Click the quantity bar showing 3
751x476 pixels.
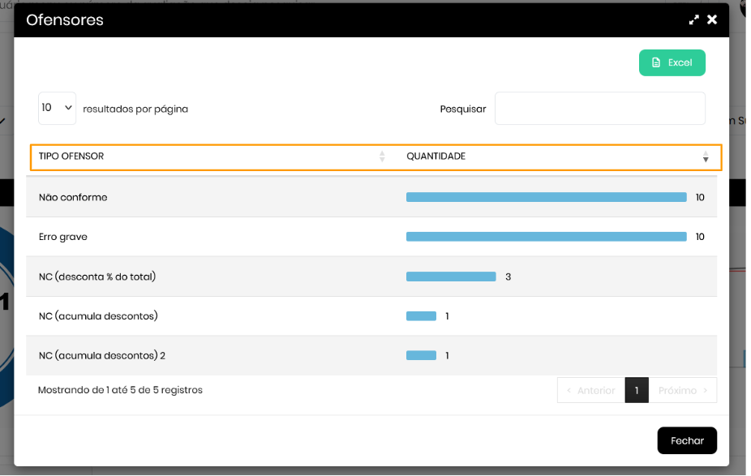pos(451,277)
